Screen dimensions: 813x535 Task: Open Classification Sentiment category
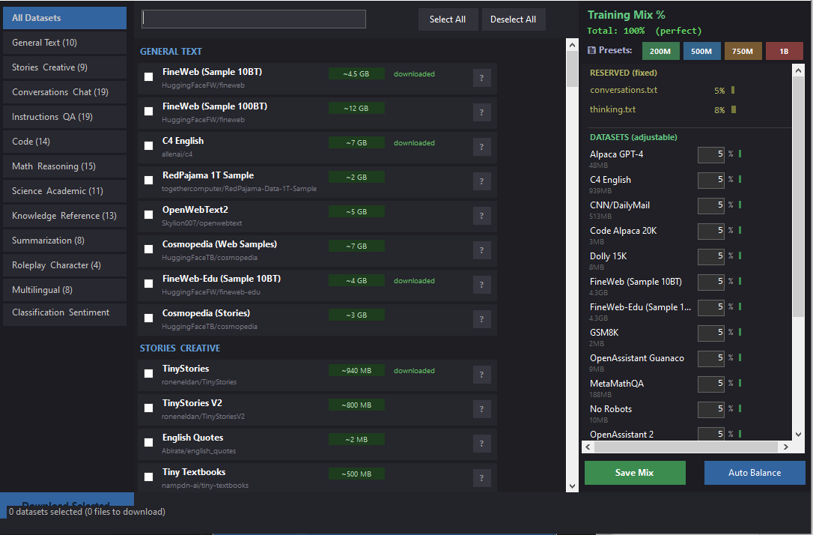65,314
